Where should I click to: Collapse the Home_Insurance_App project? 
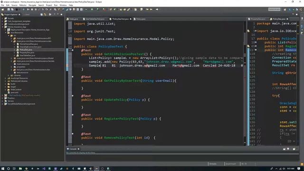(2, 27)
